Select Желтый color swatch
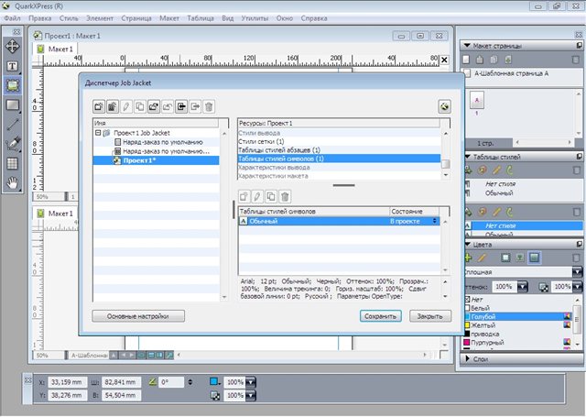The image size is (586, 417). pos(517,325)
